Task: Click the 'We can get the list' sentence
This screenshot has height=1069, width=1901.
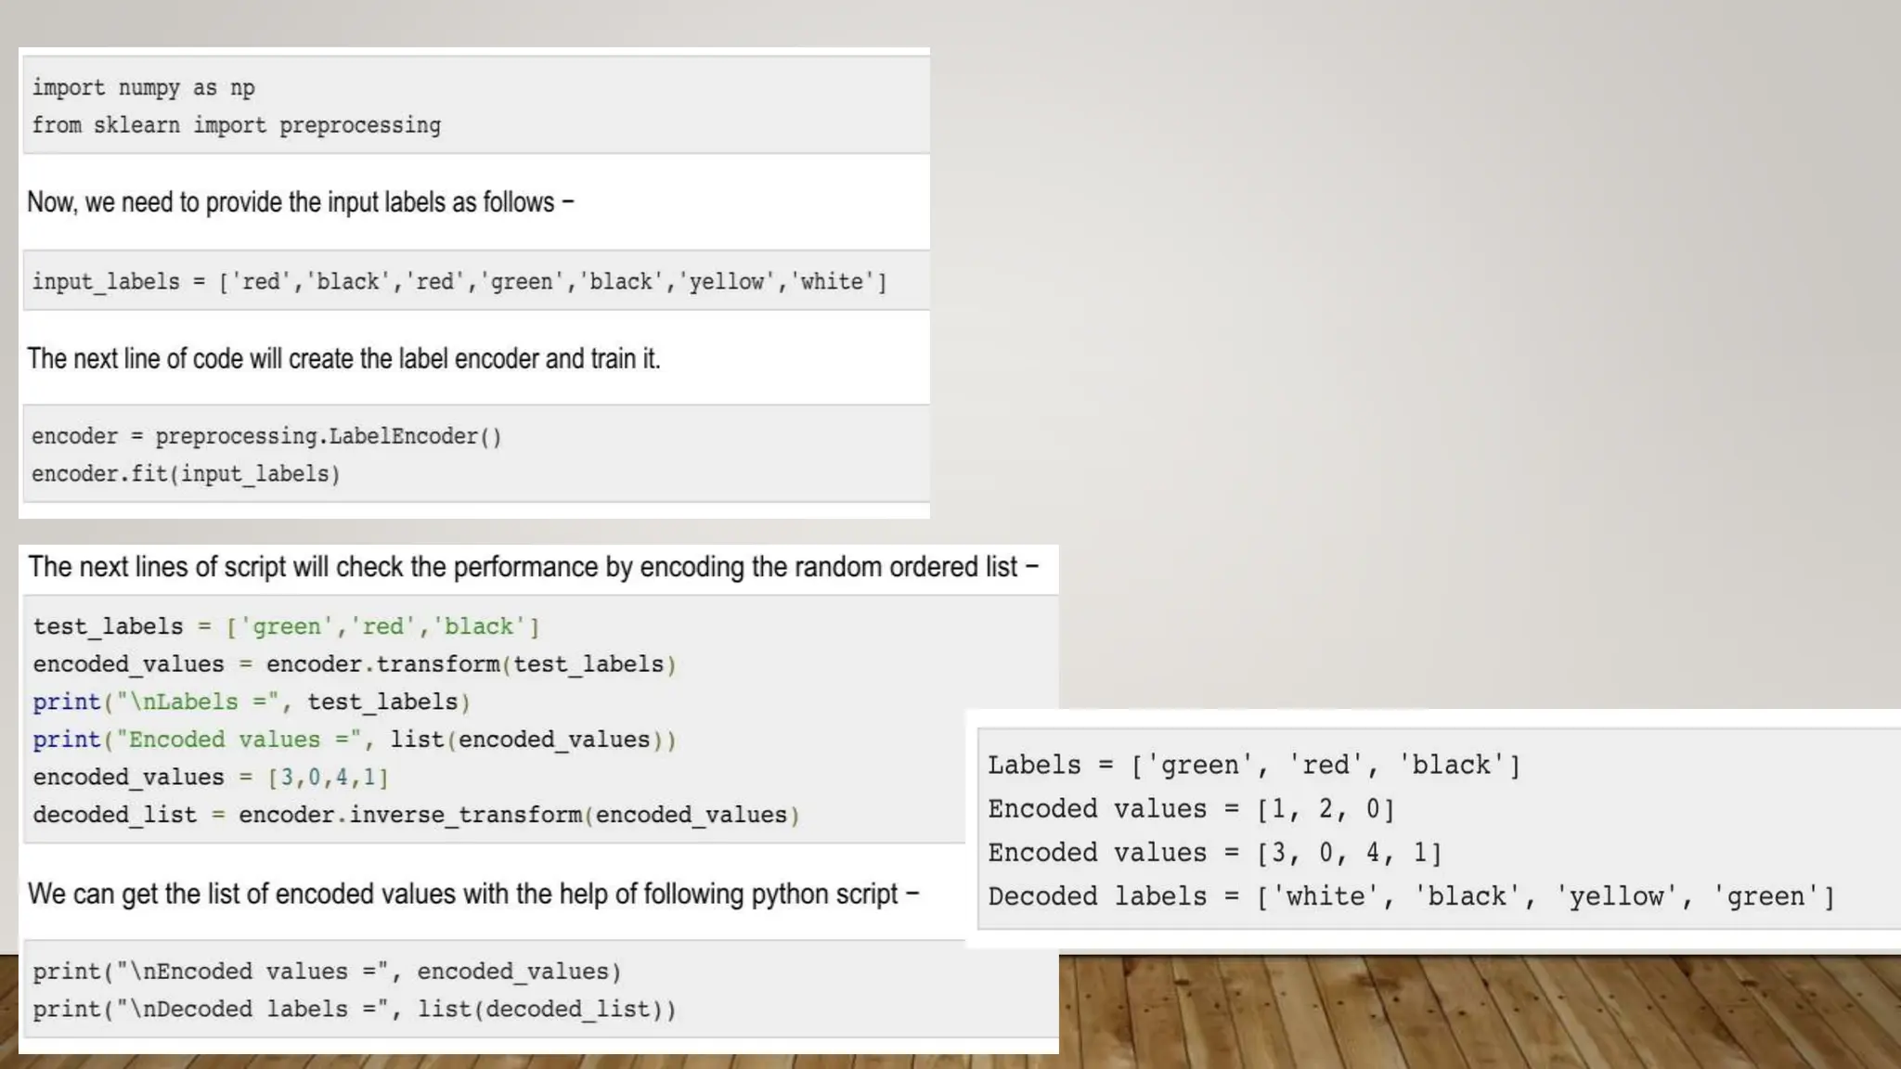Action: click(473, 894)
